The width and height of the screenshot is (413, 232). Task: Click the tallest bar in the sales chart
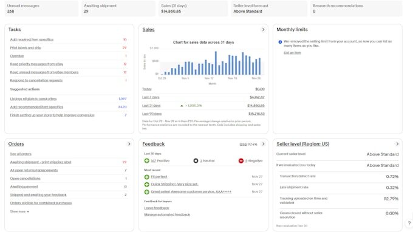click(x=216, y=63)
